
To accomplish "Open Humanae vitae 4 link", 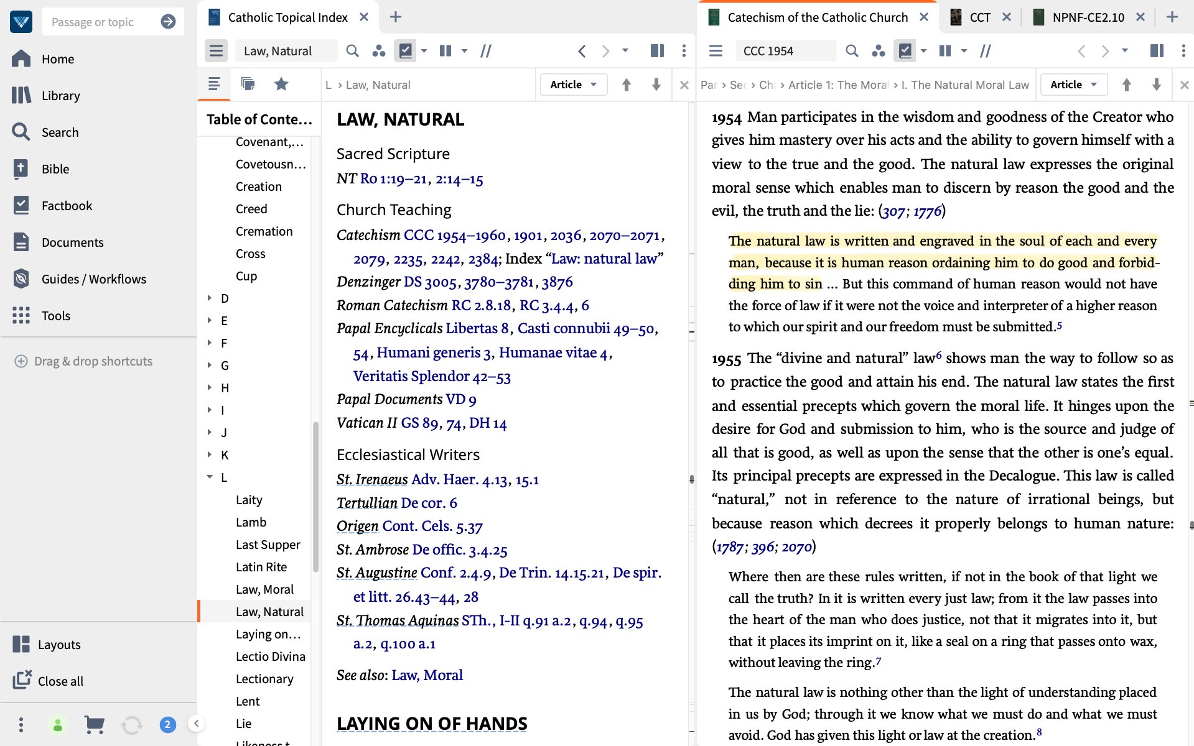I will (553, 353).
